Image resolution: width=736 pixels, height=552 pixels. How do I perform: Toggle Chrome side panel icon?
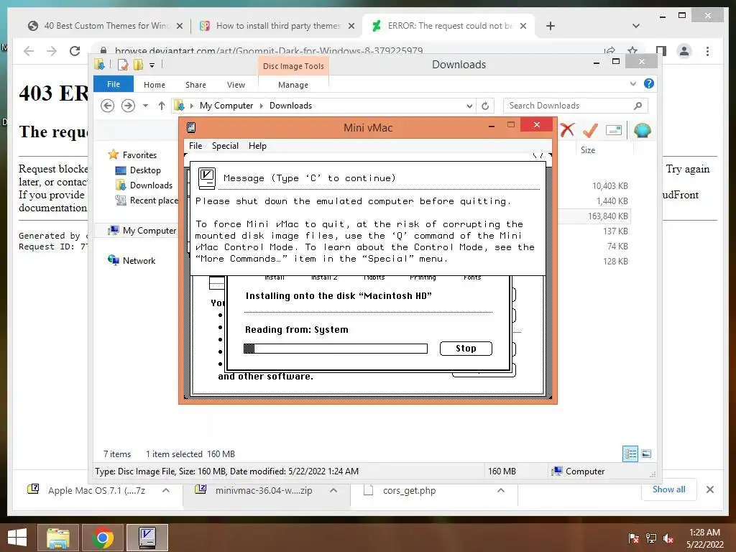click(661, 51)
